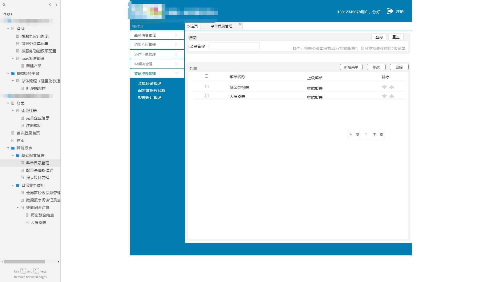Open 菜单目录管理 in the blue submenu
The image size is (481, 282).
click(x=150, y=84)
